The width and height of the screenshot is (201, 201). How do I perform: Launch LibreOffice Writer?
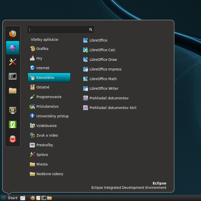[x=101, y=88]
